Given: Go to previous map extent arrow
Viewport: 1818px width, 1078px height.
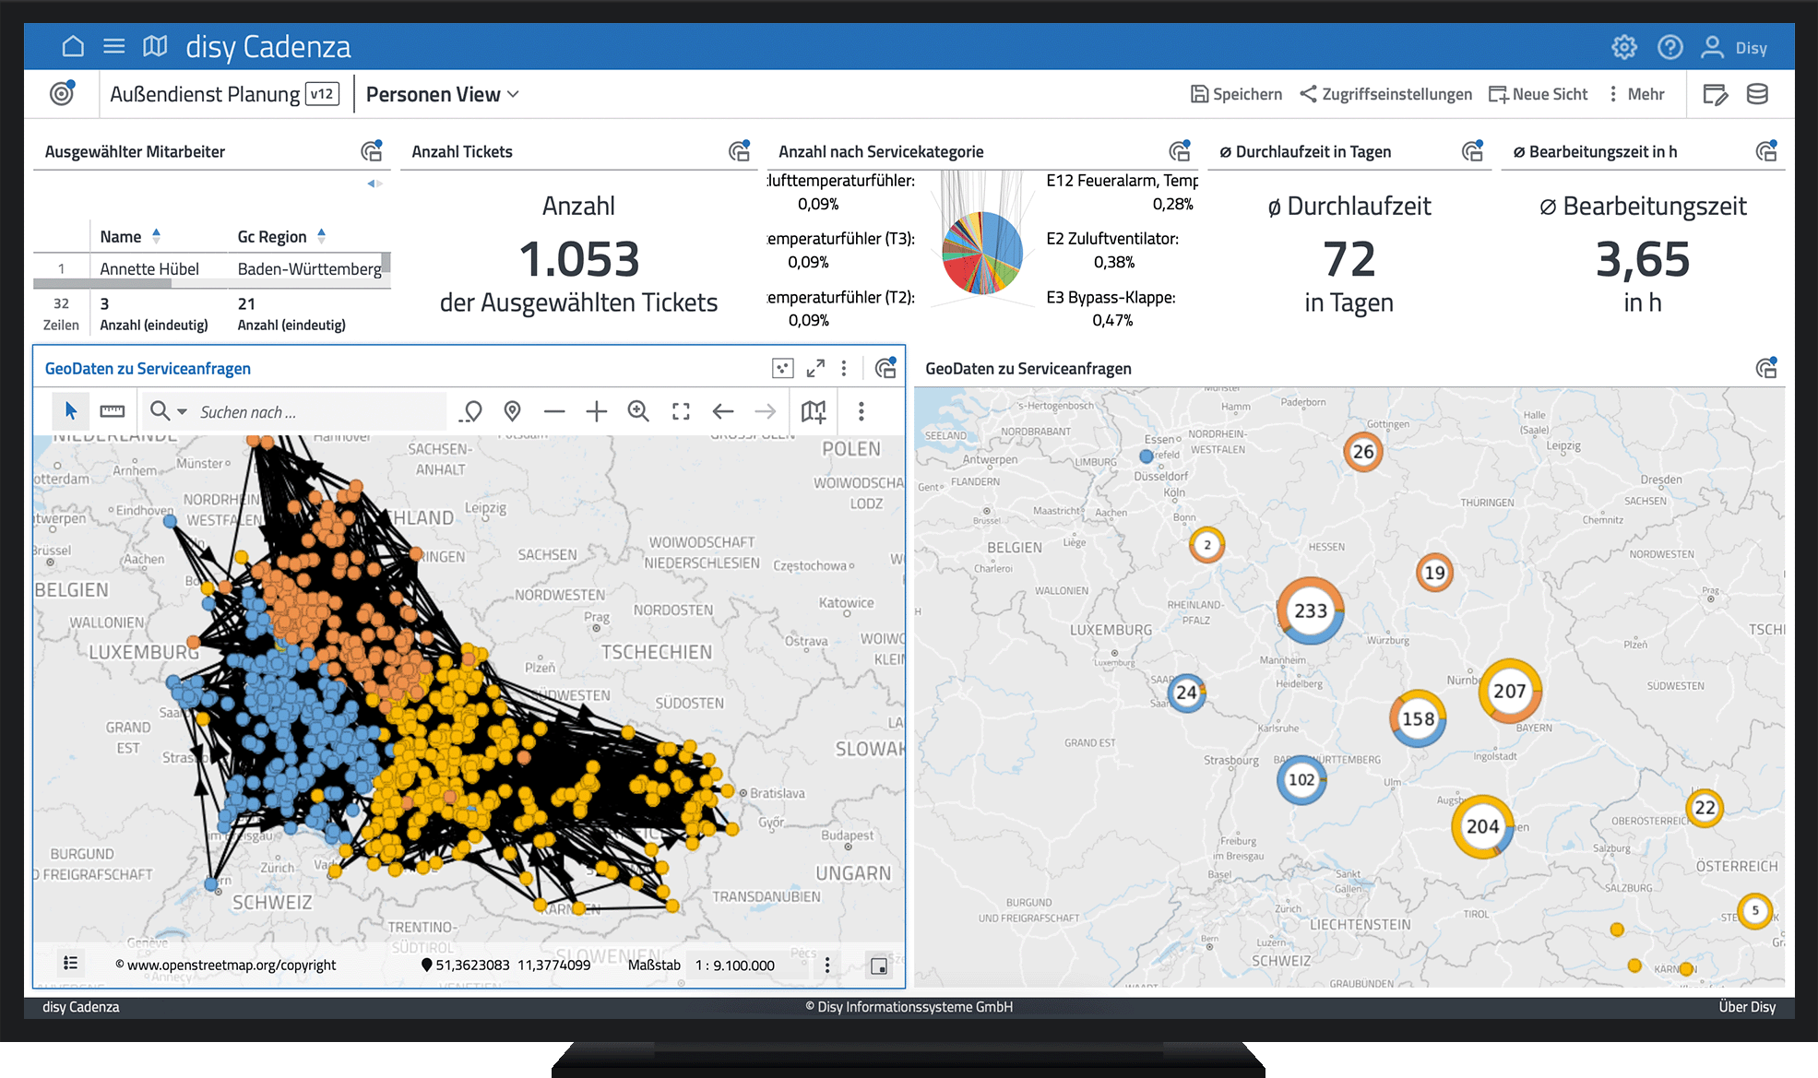Looking at the screenshot, I should [x=723, y=411].
